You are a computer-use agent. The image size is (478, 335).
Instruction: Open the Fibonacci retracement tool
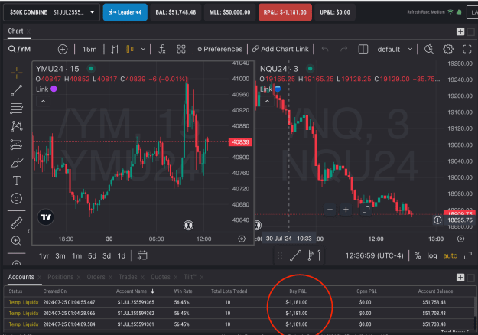(17, 109)
